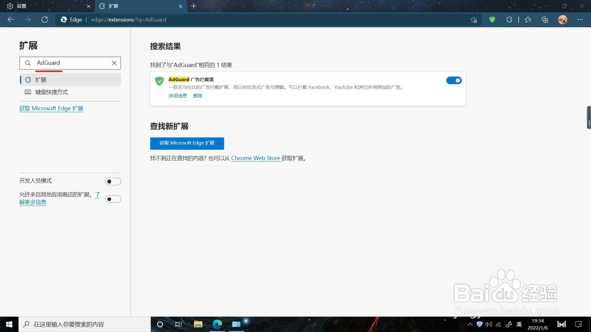The width and height of the screenshot is (591, 332).
Task: Add this page to favorites star icon
Action: (x=474, y=20)
